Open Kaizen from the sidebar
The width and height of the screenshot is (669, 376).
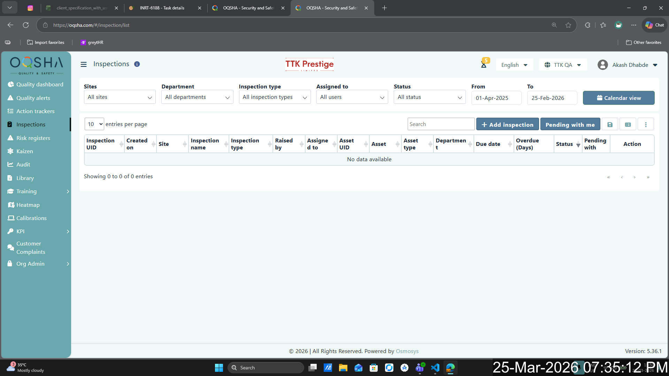24,151
